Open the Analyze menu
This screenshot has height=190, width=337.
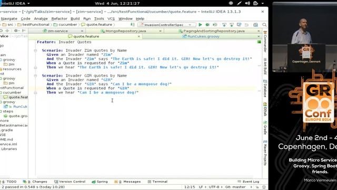click(41, 19)
